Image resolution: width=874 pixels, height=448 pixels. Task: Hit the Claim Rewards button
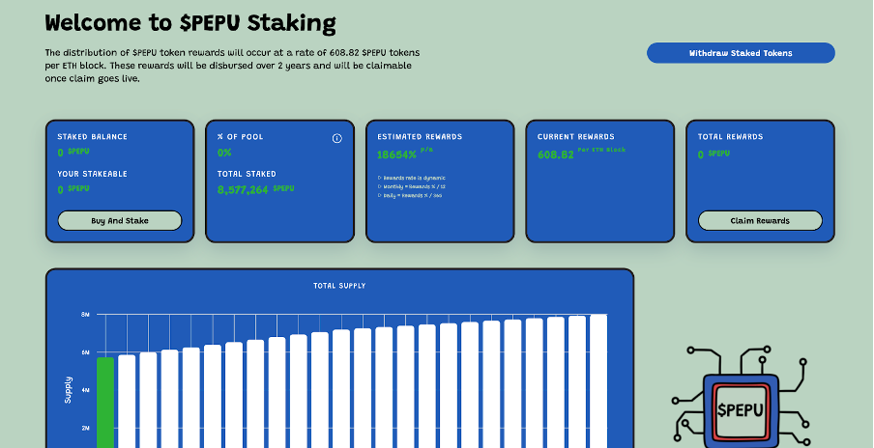coord(760,220)
